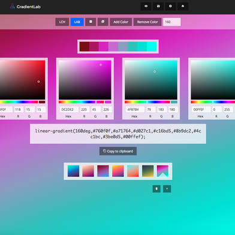Click the G field showing 255
The image size is (235, 235).
tap(228, 110)
